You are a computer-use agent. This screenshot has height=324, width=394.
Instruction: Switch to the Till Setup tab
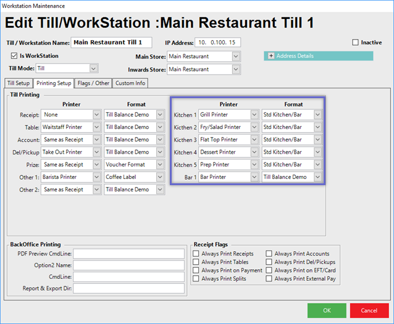click(19, 83)
